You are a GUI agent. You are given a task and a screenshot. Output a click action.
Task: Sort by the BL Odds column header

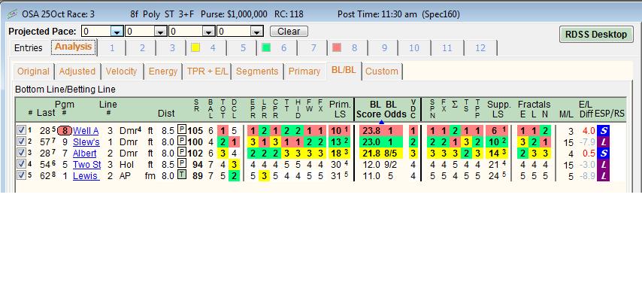[396, 109]
